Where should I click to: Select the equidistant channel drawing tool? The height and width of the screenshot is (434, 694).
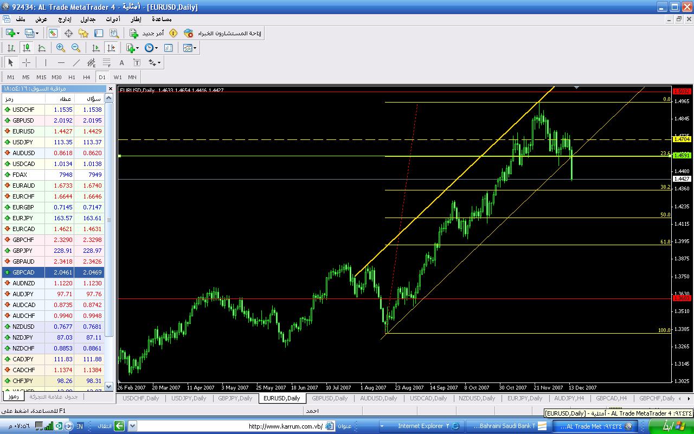coord(91,62)
